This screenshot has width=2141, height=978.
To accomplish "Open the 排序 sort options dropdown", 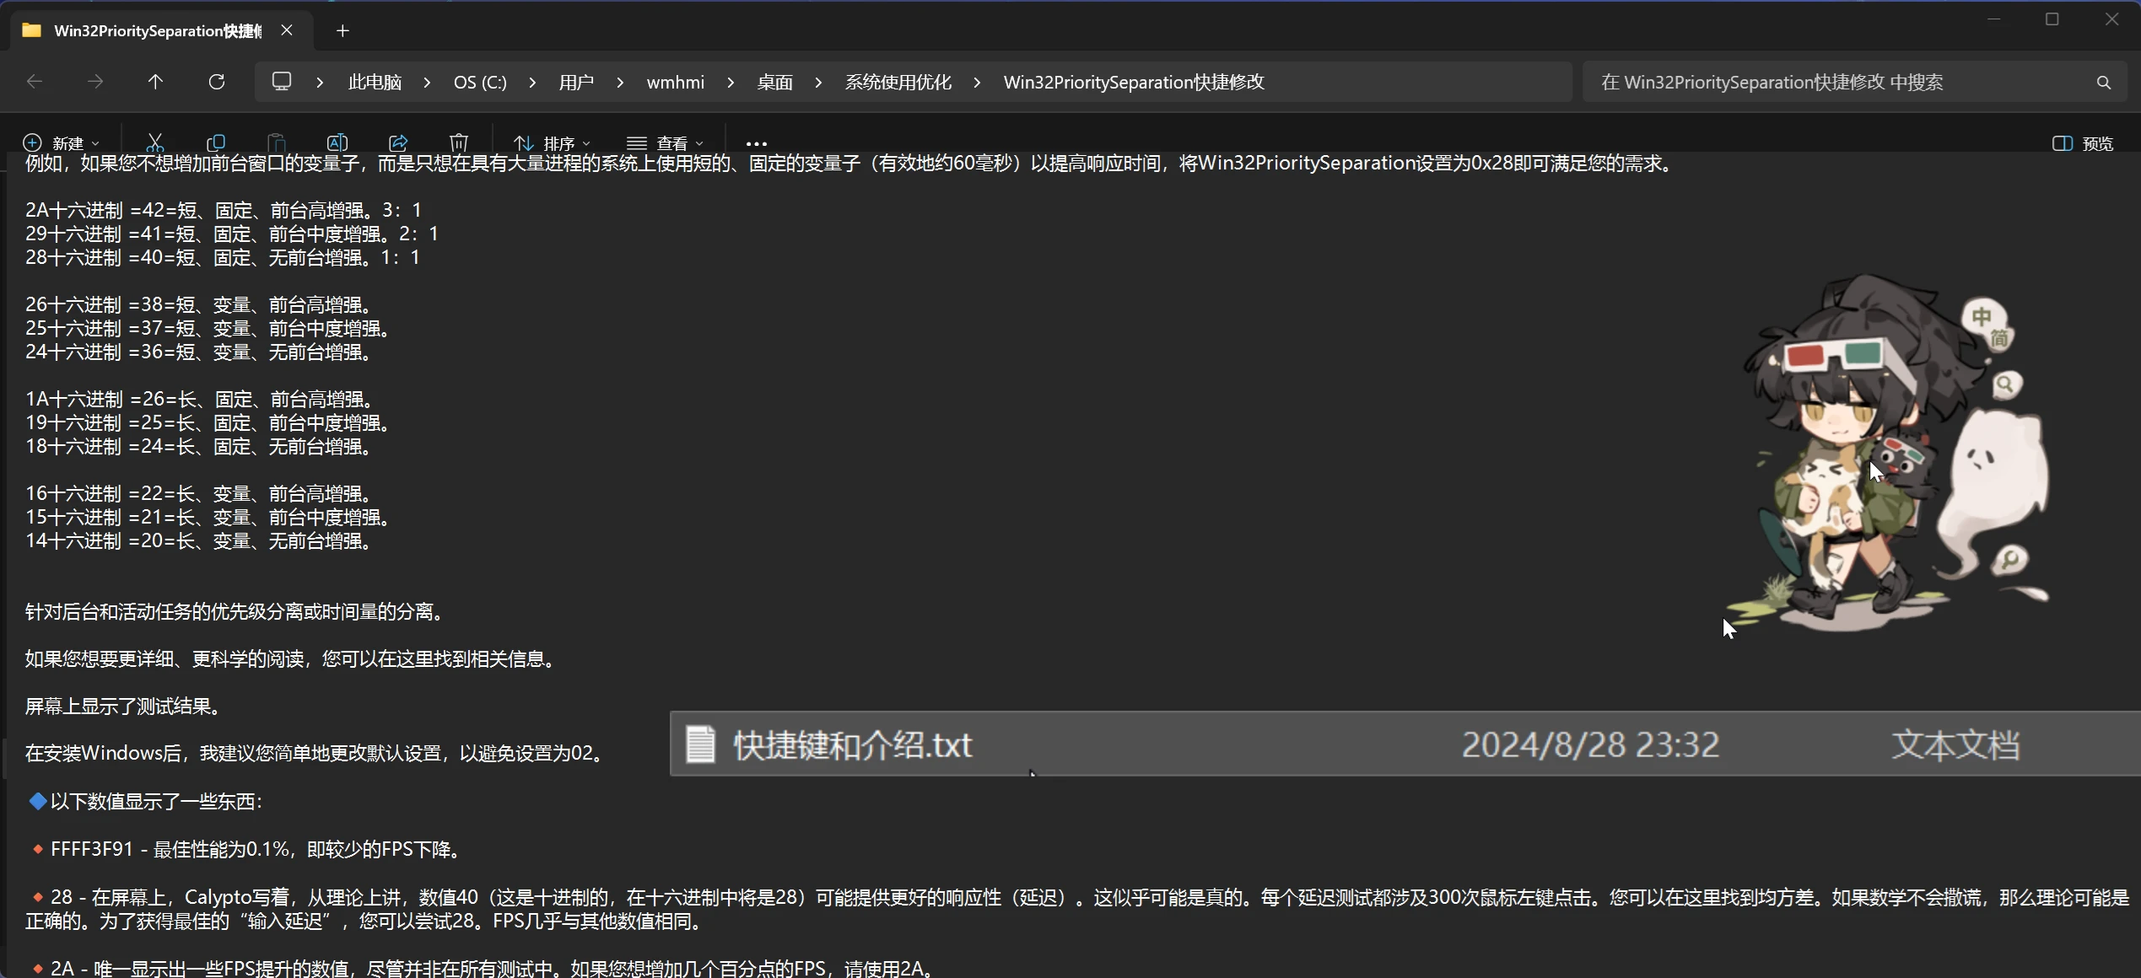I will [553, 142].
